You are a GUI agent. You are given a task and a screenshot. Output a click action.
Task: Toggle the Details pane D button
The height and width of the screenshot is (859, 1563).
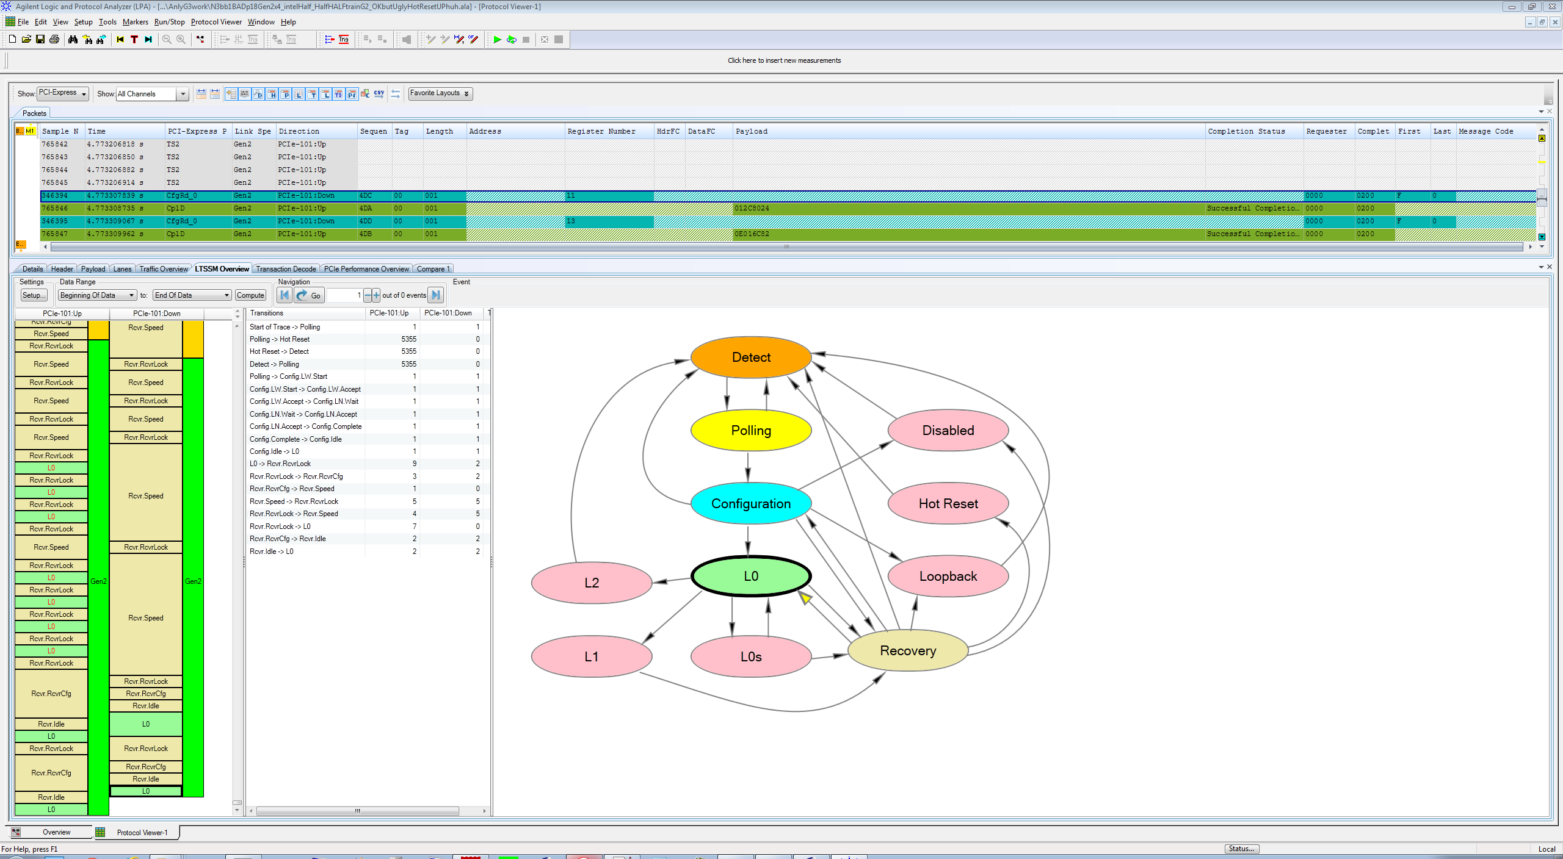pyautogui.click(x=259, y=94)
